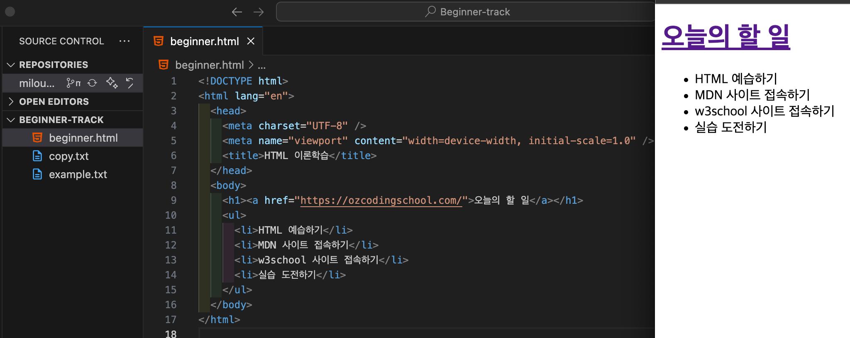Open copy.txt from the explorer
Screen dimensions: 850x338
(x=68, y=156)
